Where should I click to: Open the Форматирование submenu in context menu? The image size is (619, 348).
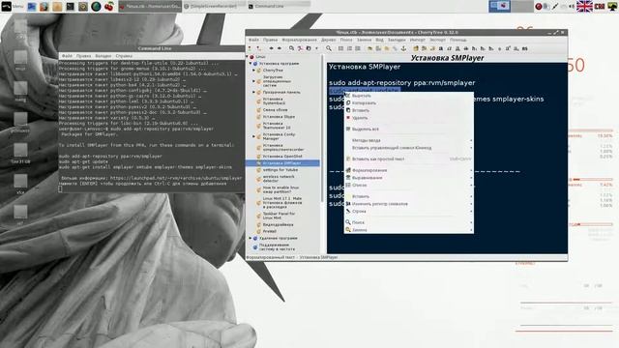click(408, 170)
